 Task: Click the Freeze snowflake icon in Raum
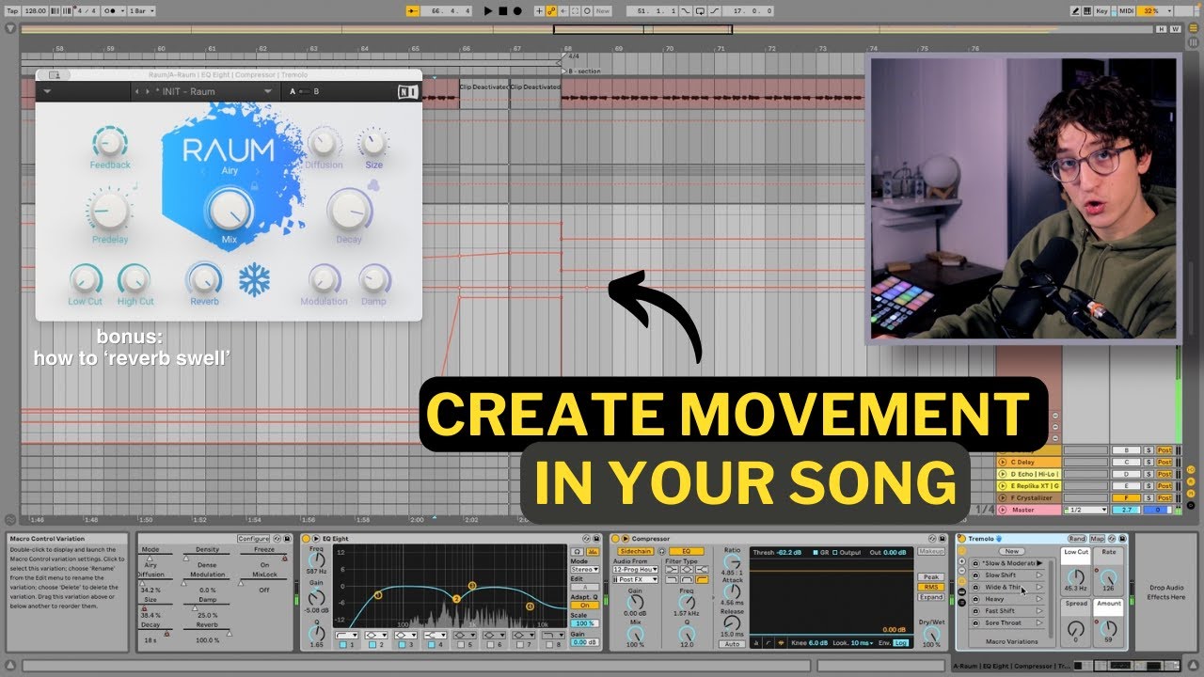pyautogui.click(x=254, y=279)
